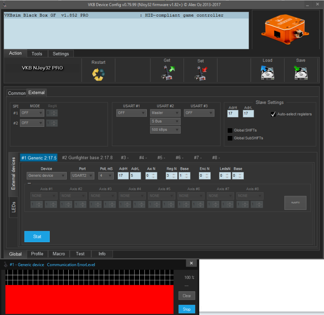Viewport: 324px width, 315px height.
Task: Open the USART #1 mode dropdown
Action: [x=131, y=113]
